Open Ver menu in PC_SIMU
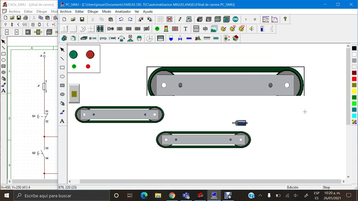 (x=137, y=11)
